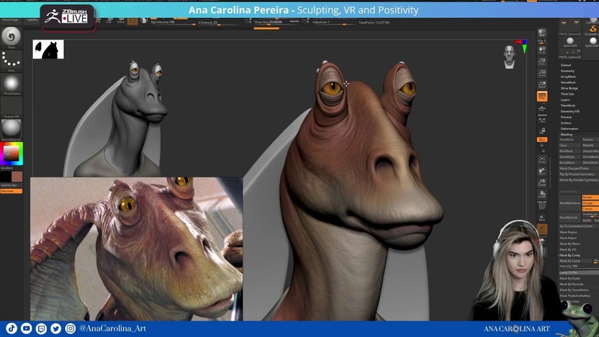Click the BPR render button
The width and height of the screenshot is (599, 337).
[541, 33]
